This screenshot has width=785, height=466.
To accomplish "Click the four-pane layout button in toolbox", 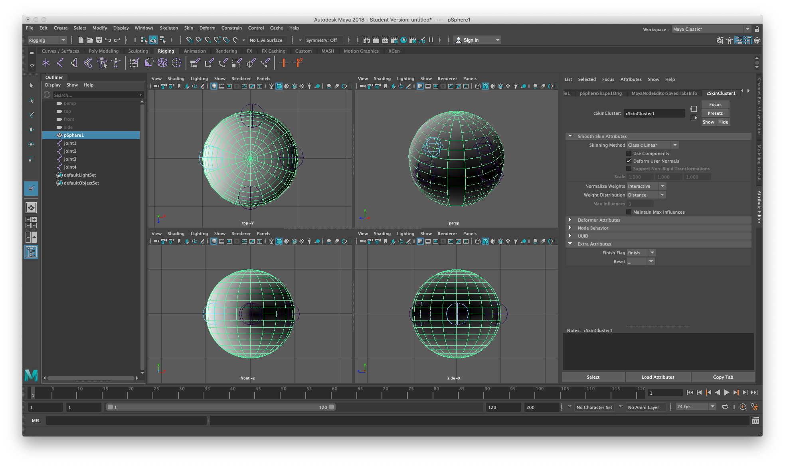I will click(31, 222).
